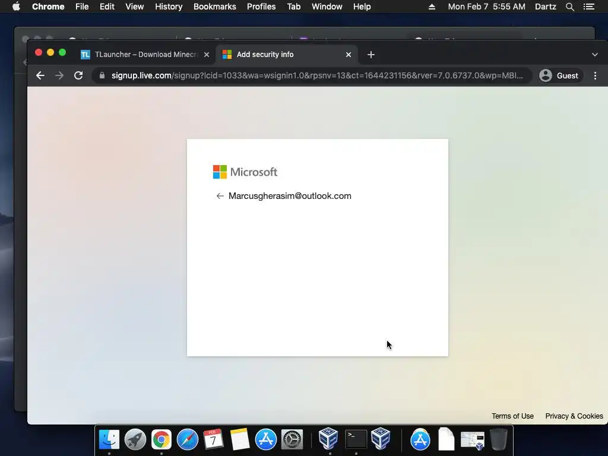The height and width of the screenshot is (456, 608).
Task: Open App Store folder icon near Trash
Action: (x=420, y=439)
